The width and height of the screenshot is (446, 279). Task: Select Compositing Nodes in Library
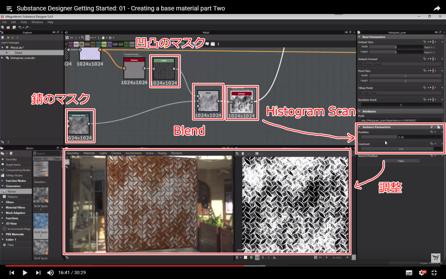pyautogui.click(x=18, y=170)
